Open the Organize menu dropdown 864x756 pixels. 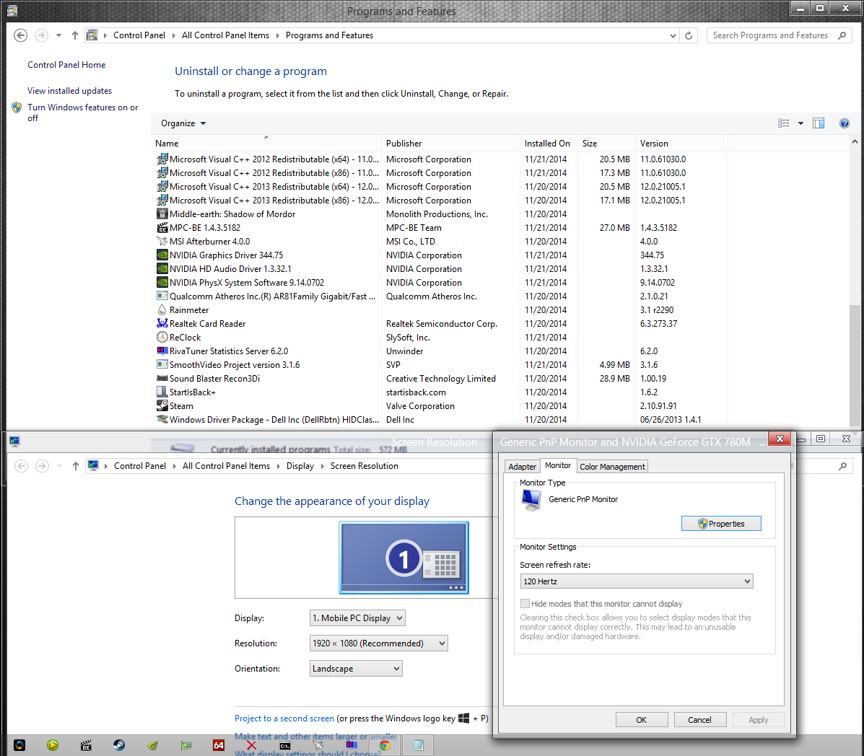coord(183,123)
